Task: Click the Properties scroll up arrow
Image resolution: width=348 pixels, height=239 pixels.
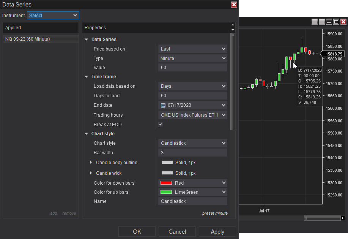Action: pyautogui.click(x=233, y=25)
